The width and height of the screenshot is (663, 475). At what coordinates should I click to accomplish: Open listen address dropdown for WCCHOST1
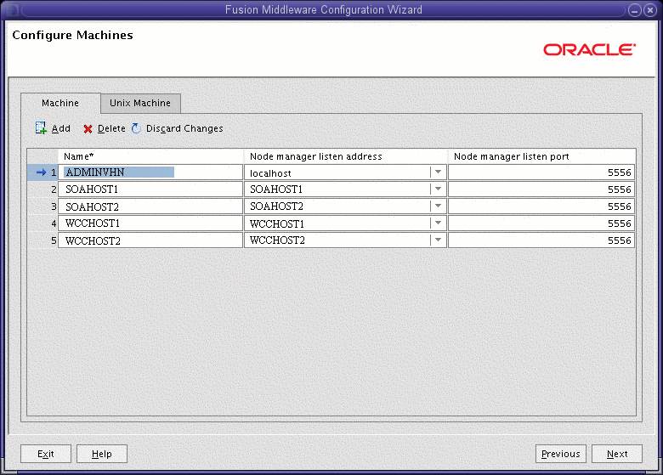click(x=438, y=223)
